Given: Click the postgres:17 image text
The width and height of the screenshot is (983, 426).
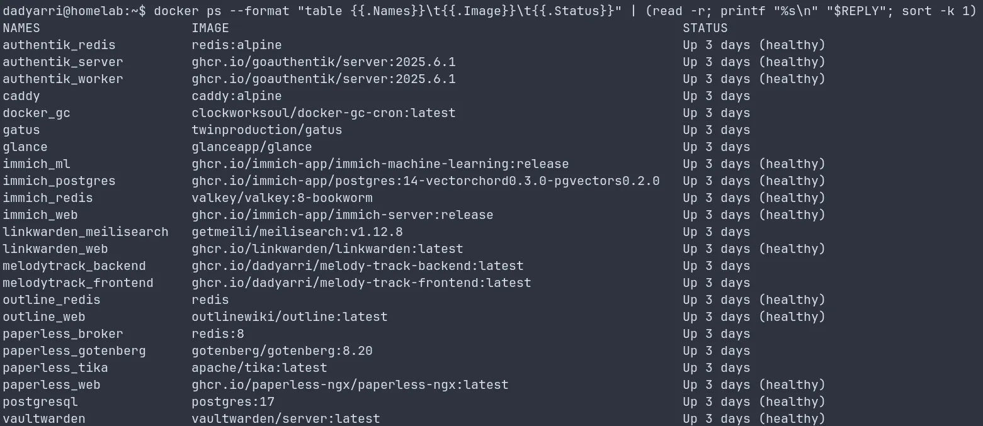Looking at the screenshot, I should coord(233,401).
